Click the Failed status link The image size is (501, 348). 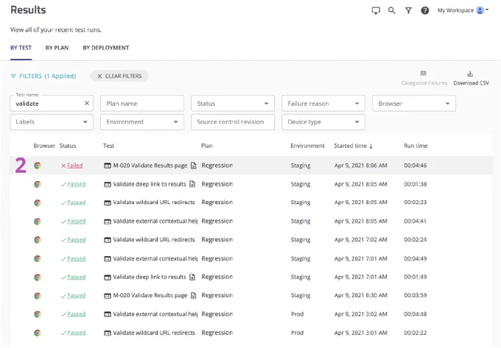[74, 166]
